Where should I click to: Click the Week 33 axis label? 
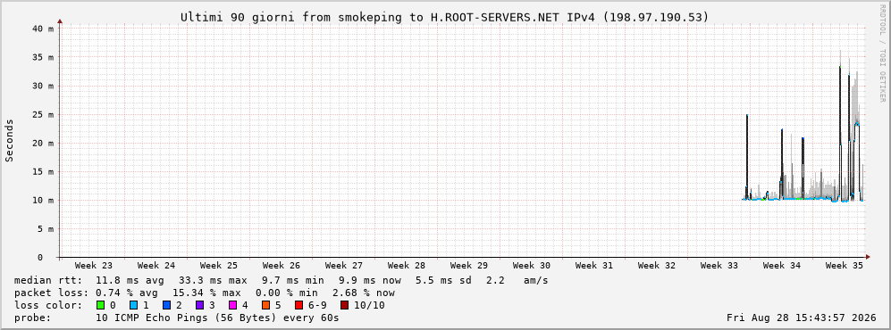click(x=719, y=266)
